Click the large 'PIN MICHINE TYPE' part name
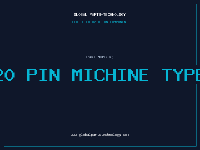Screen dimensions: 200x150 [113, 75]
